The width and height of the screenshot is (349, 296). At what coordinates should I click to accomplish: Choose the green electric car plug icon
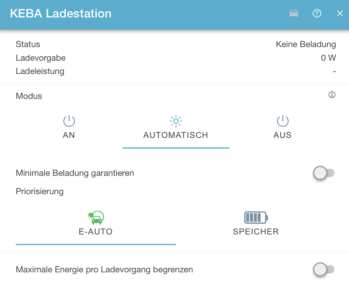(96, 218)
